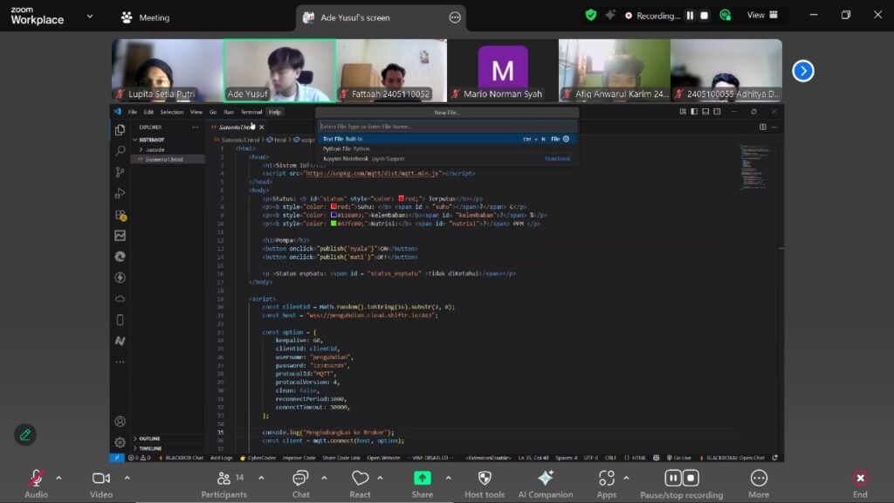
Task: Expand the Video options chevron
Action: click(127, 478)
